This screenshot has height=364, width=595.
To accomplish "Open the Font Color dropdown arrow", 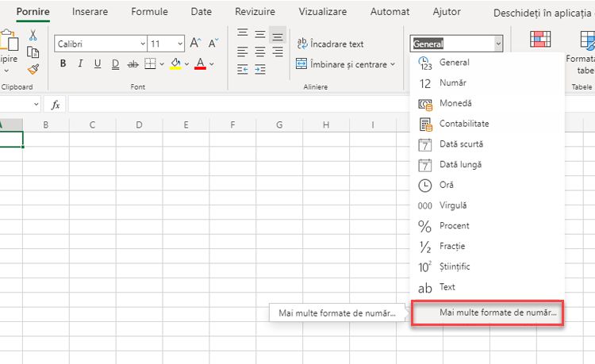I will click(212, 64).
